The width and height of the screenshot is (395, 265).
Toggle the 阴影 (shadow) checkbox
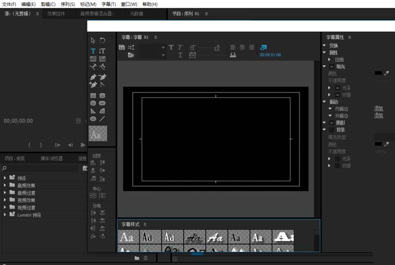pos(331,123)
